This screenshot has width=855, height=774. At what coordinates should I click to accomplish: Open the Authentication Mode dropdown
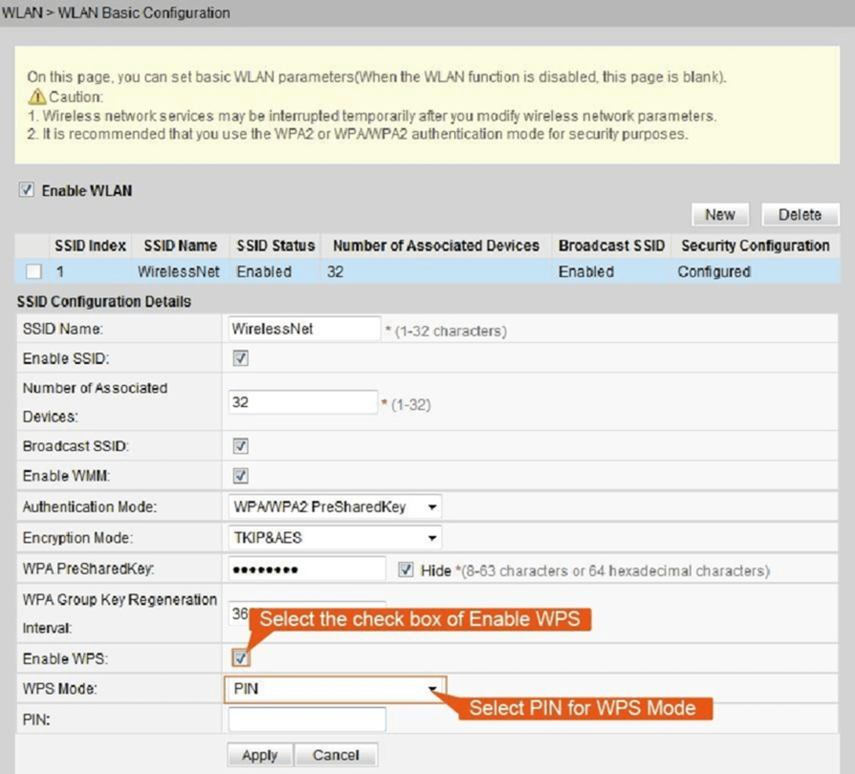tap(335, 507)
